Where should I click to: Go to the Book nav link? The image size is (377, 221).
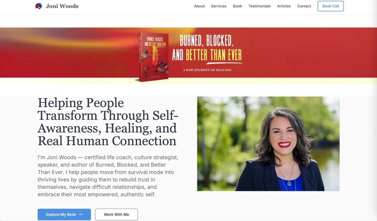coord(237,6)
